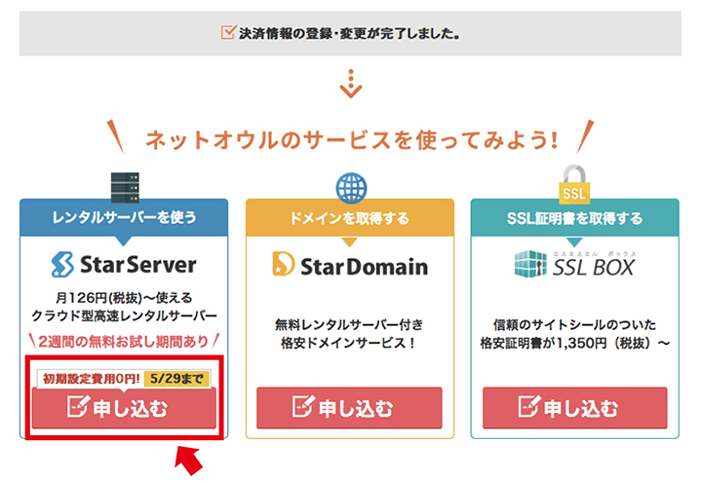Screen dimensions: 702x481
Task: Click the 格安証明書が1,350円(税抜)〜 text
Action: [x=575, y=343]
